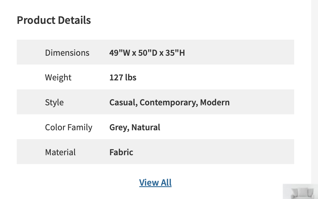The image size is (318, 199).
Task: Click the Natural color family value
Action: point(146,127)
